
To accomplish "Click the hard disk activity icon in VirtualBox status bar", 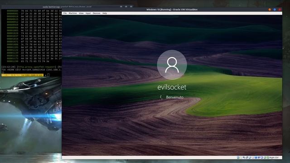I will pos(238,158).
